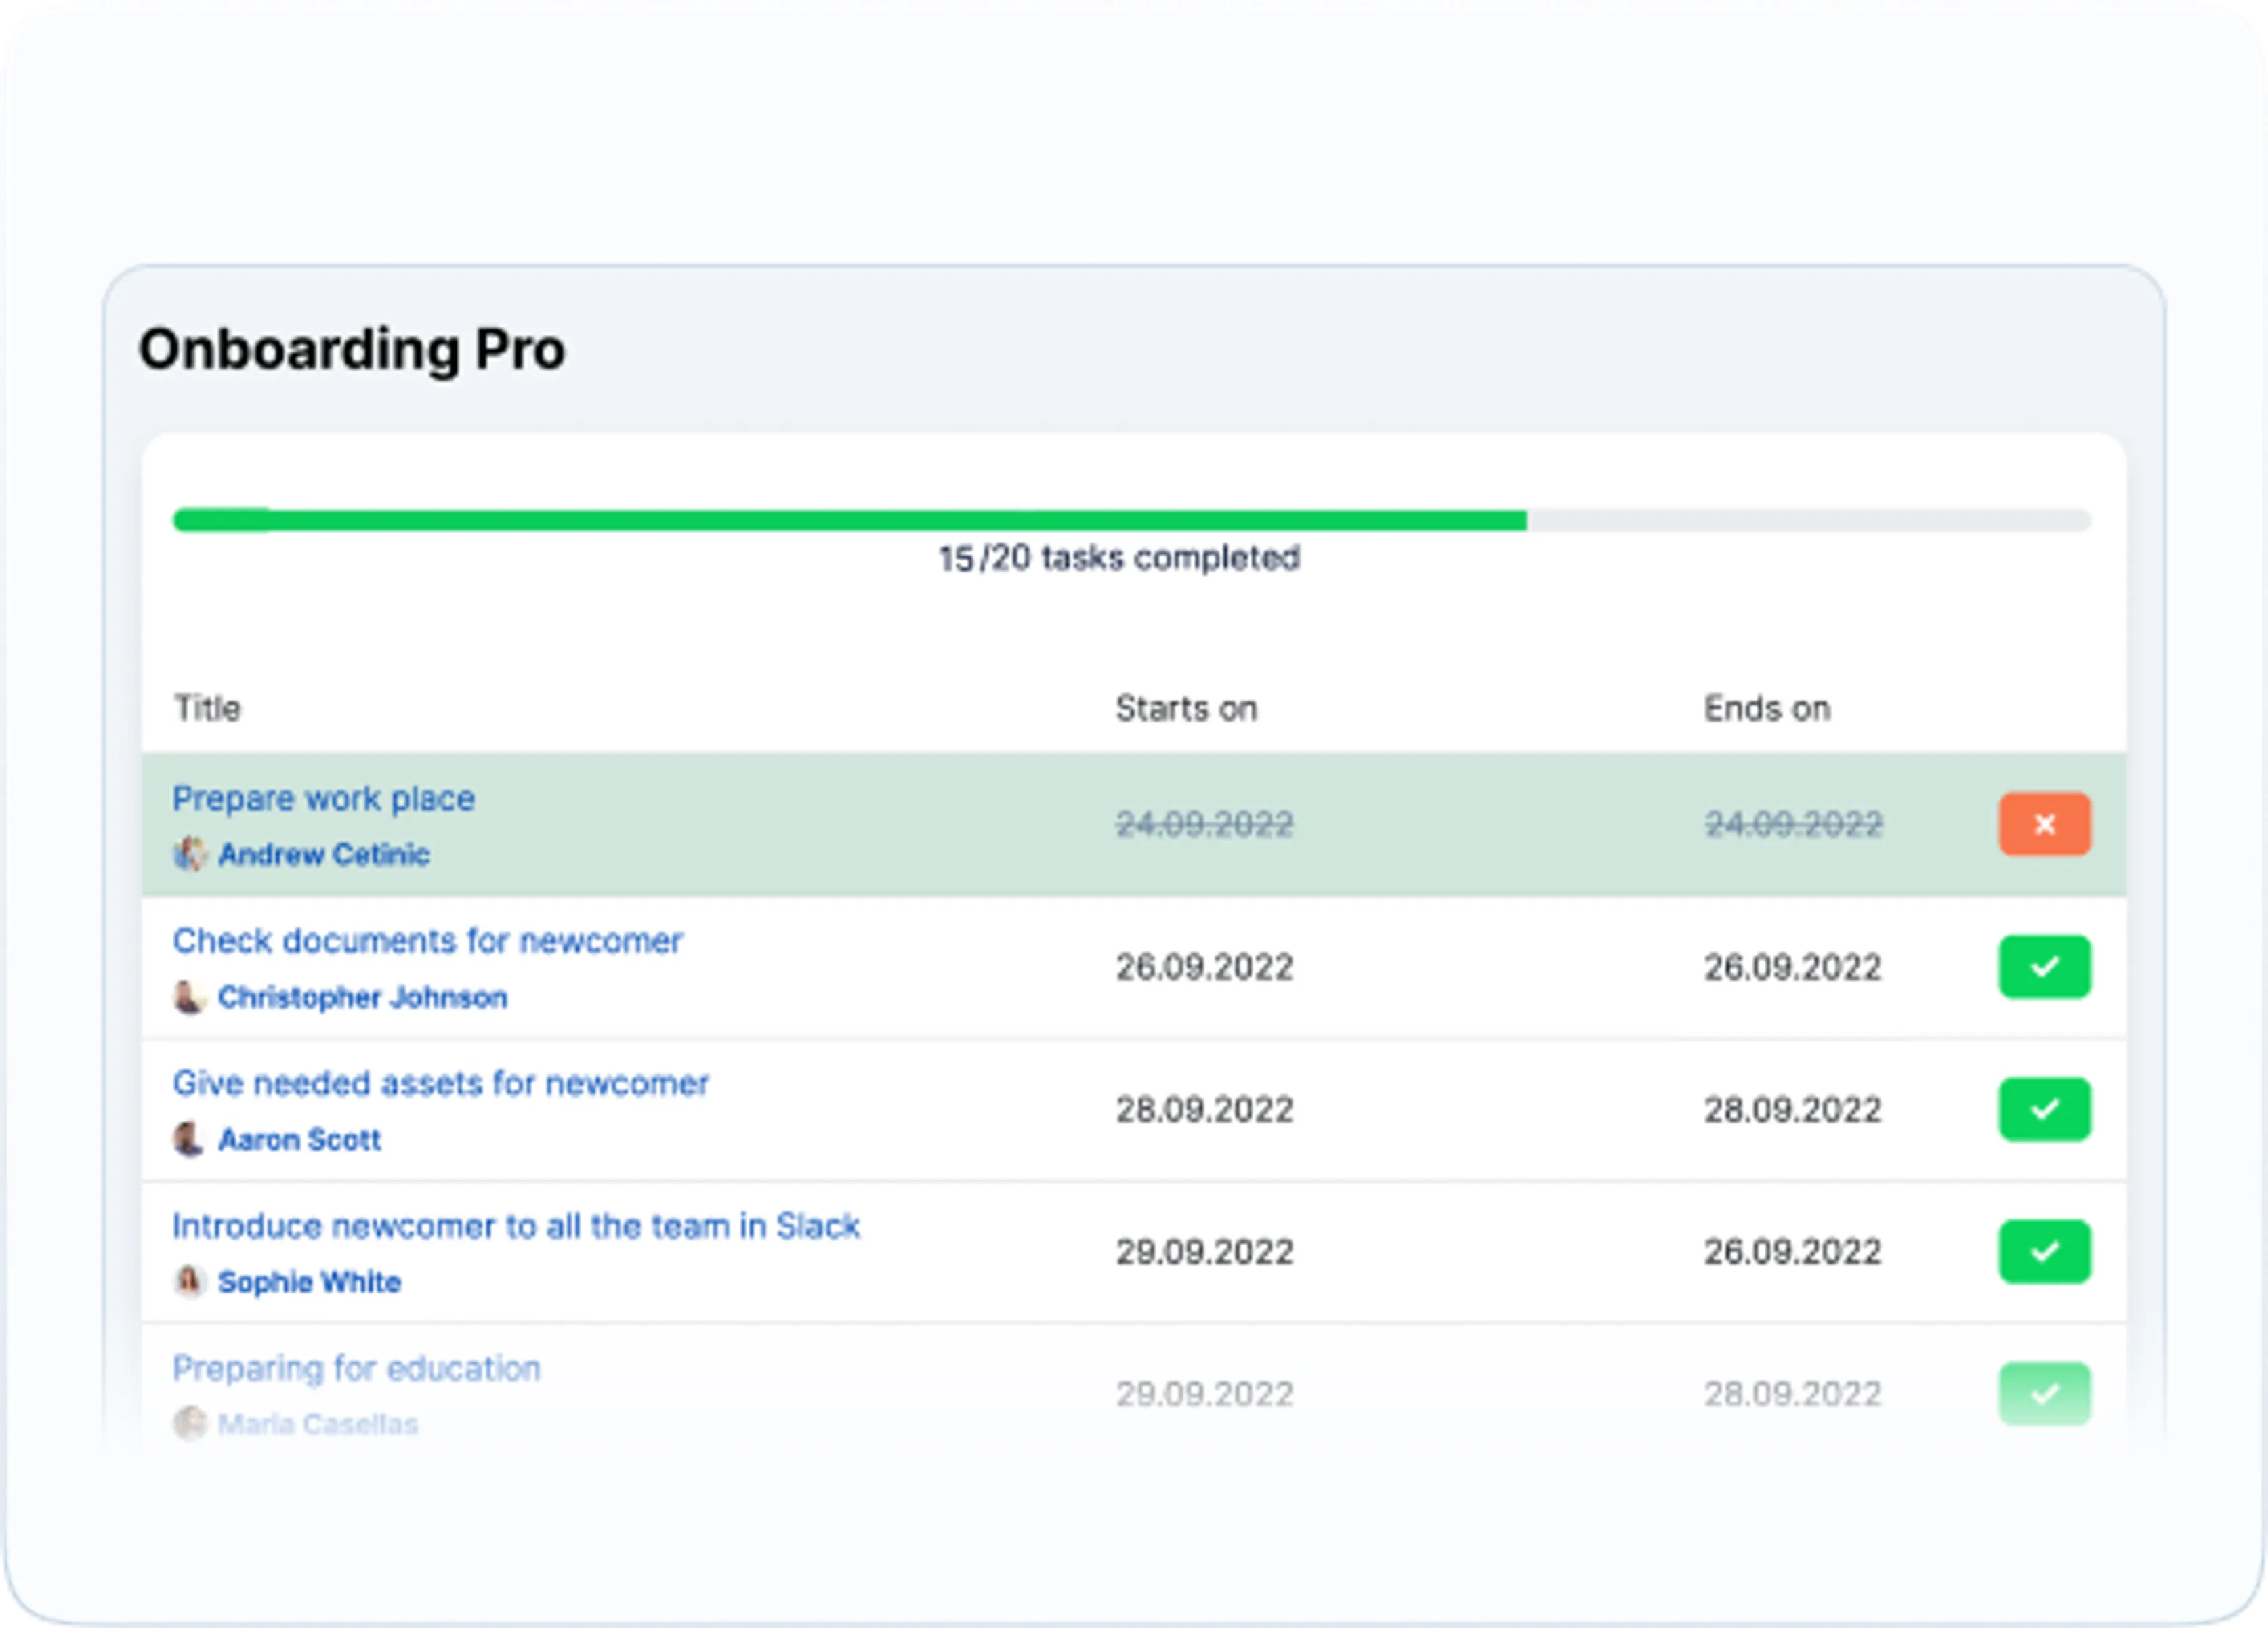Select start date 28.09.2022 in Give needed assets row

(1204, 1109)
